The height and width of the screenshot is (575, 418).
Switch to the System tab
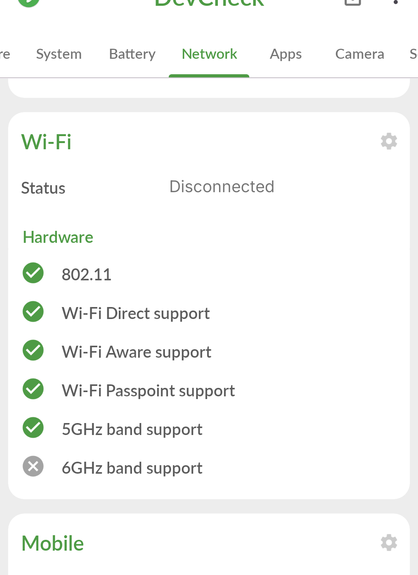click(x=59, y=54)
